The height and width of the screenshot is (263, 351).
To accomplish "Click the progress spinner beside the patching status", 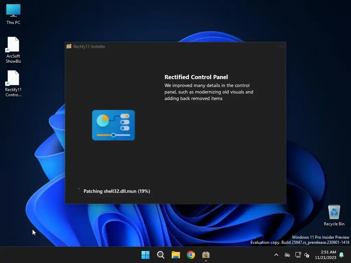I will 79,189.
